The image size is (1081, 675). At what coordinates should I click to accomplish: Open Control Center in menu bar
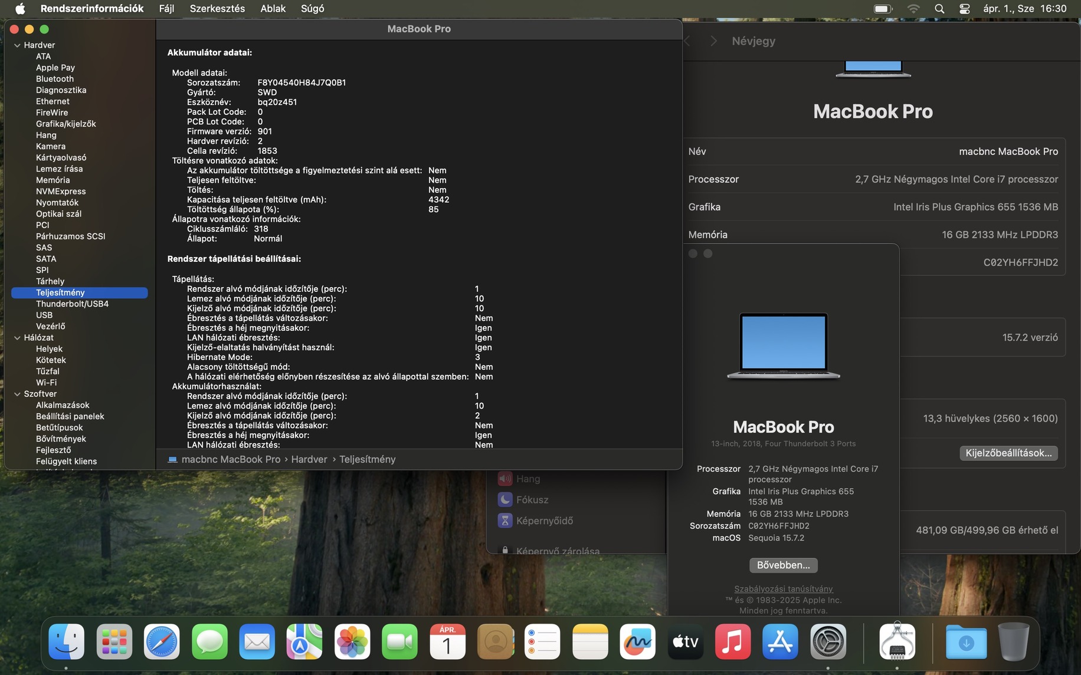(964, 9)
